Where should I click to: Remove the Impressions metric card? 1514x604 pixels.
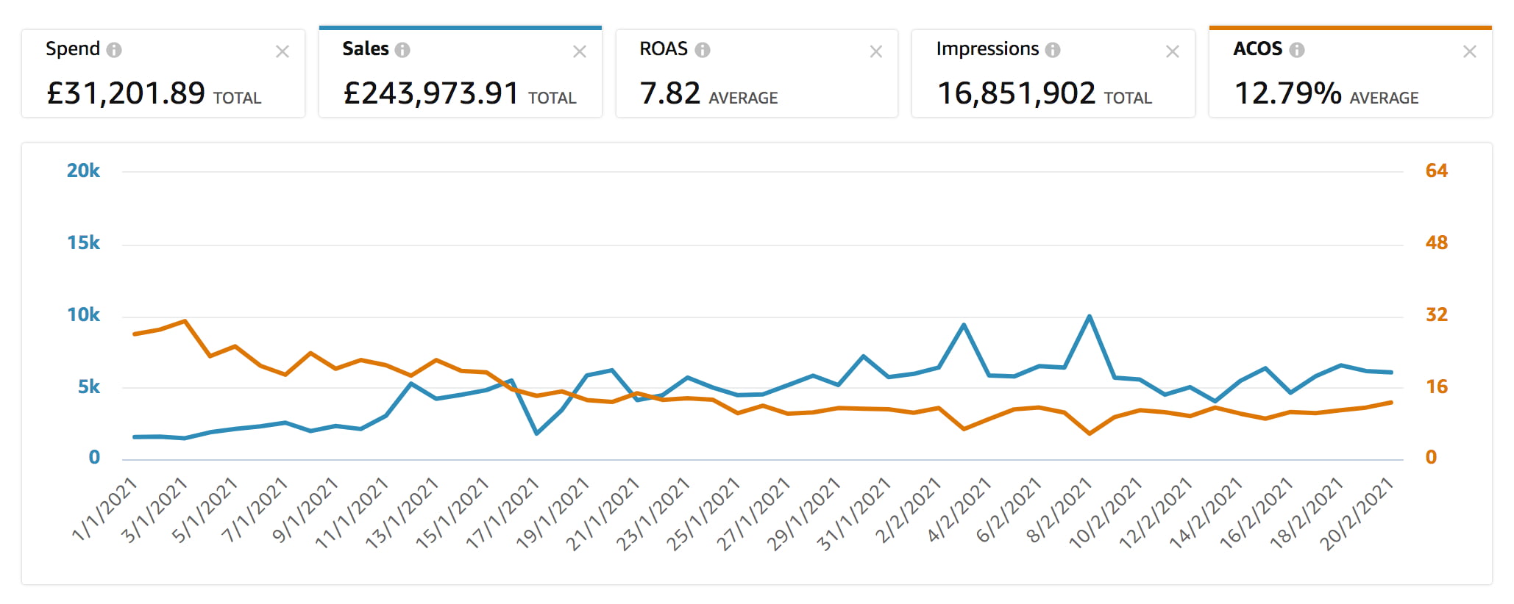coord(1173,51)
